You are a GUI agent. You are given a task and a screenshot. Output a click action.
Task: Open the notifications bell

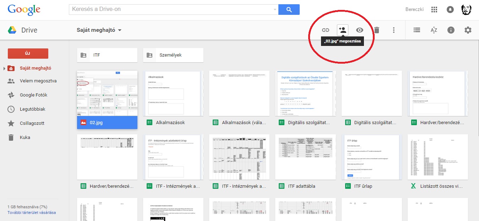450,10
